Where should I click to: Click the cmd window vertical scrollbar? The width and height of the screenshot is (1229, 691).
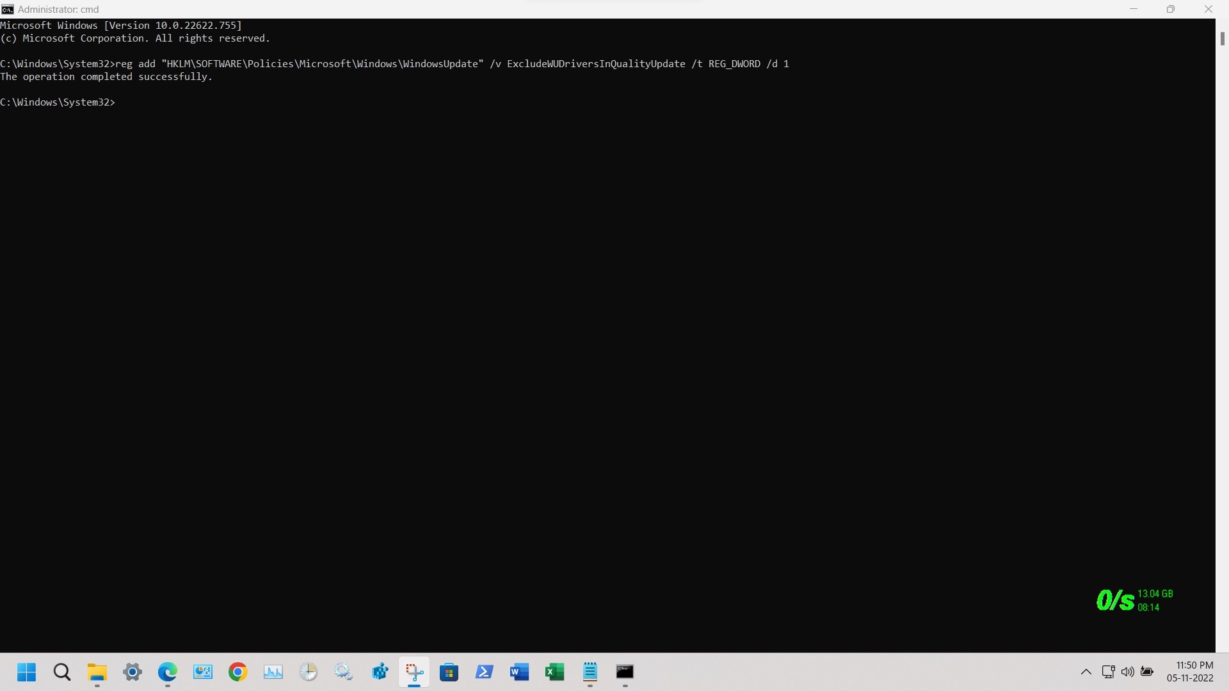(1222, 335)
